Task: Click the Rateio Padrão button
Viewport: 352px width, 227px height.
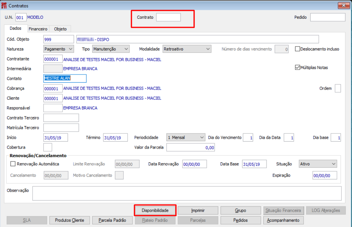Action: pos(155,220)
